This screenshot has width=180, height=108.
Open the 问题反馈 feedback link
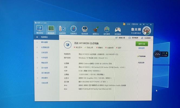click(x=135, y=24)
